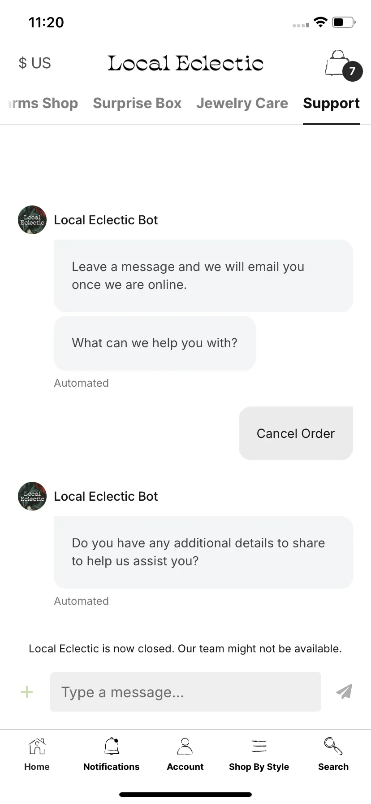This screenshot has width=371, height=804.
Task: Tap the paper plane send icon
Action: pos(344,691)
